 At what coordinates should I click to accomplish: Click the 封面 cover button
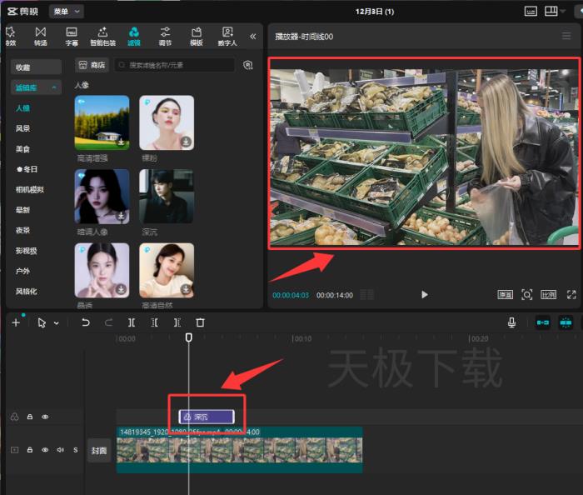(x=99, y=450)
